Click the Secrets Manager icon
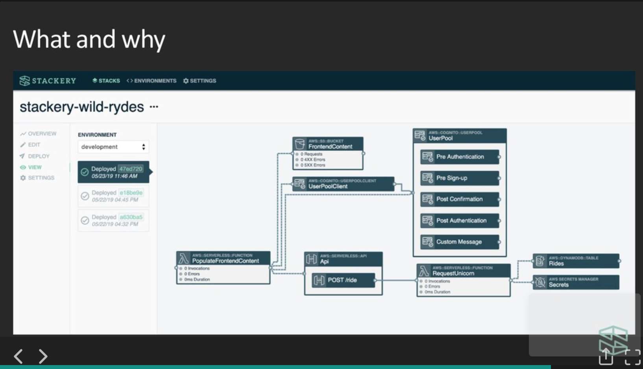 pyautogui.click(x=540, y=282)
